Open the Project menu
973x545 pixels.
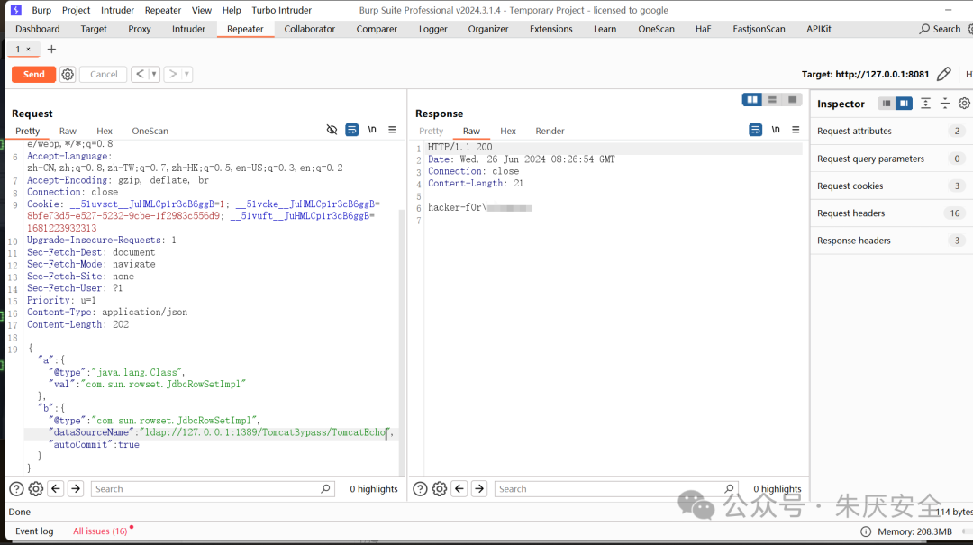point(76,10)
